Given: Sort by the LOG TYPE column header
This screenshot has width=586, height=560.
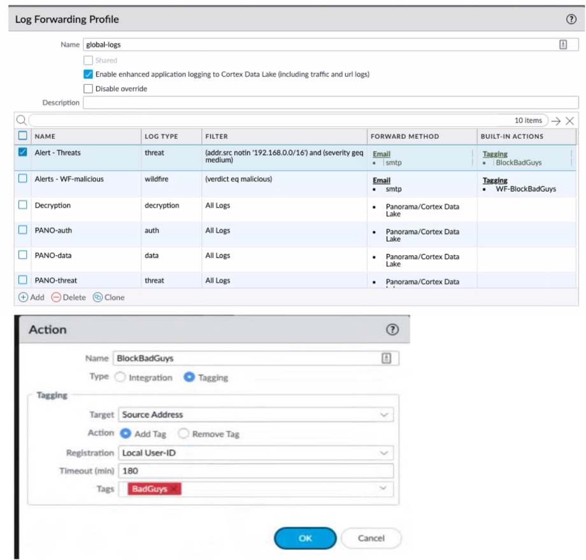Looking at the screenshot, I should click(162, 136).
